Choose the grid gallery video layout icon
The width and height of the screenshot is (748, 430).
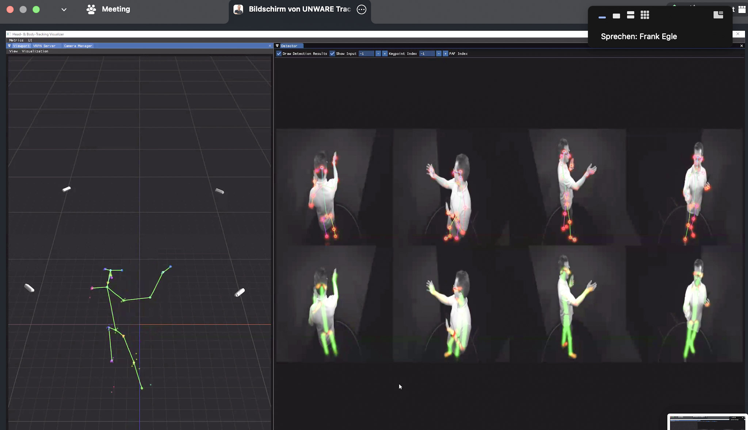(x=645, y=15)
